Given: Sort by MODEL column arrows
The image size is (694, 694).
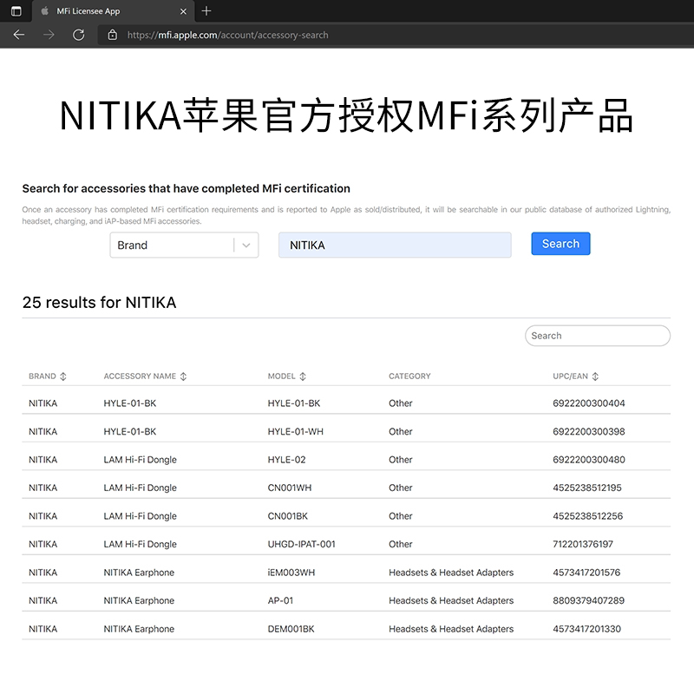Looking at the screenshot, I should pyautogui.click(x=303, y=376).
